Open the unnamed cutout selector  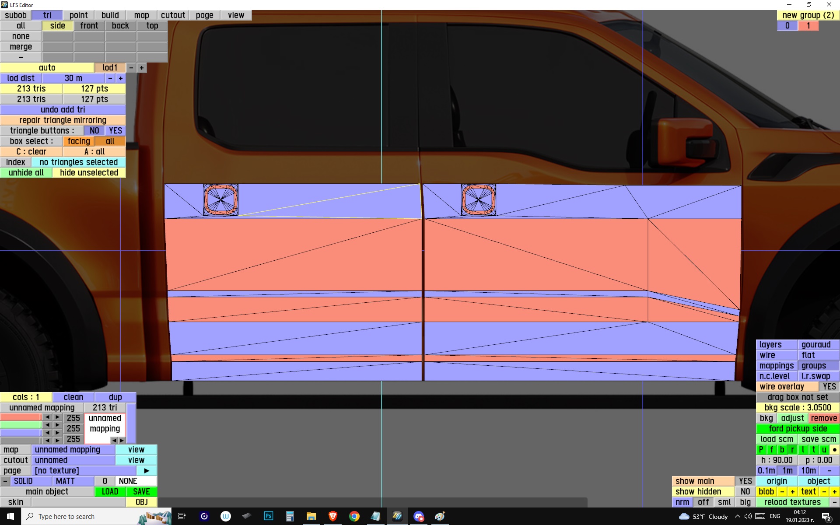(x=73, y=460)
